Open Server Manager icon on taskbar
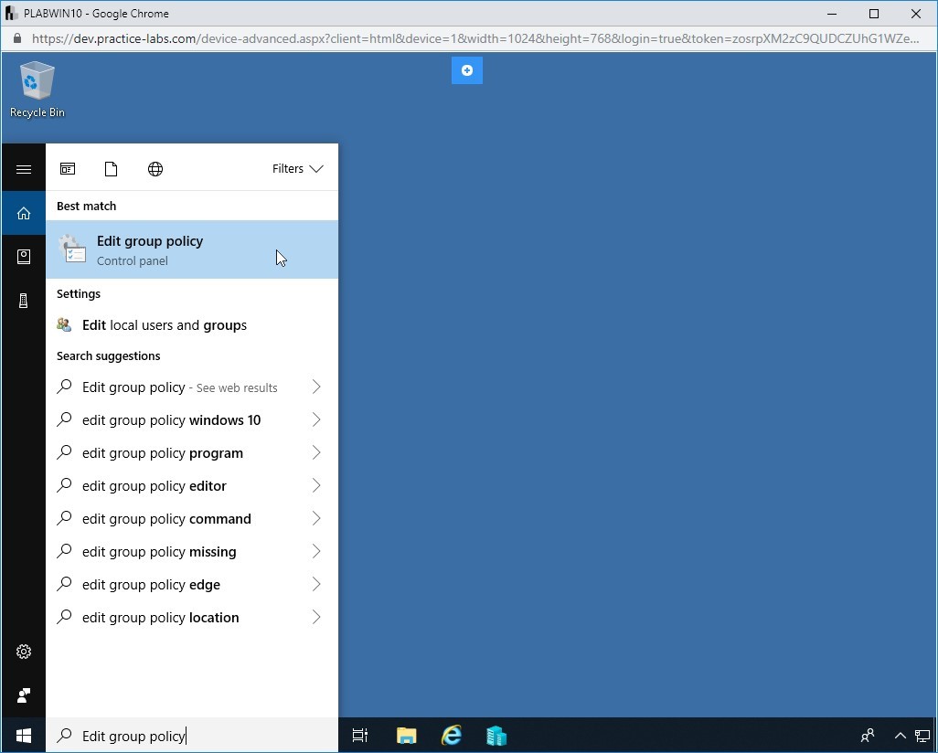Viewport: 938px width, 753px height. pos(496,735)
